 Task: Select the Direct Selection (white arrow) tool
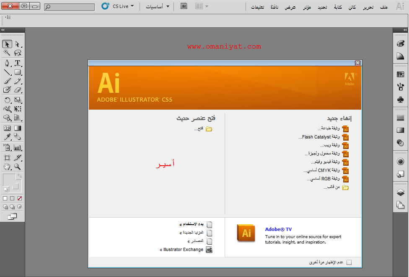click(18, 44)
